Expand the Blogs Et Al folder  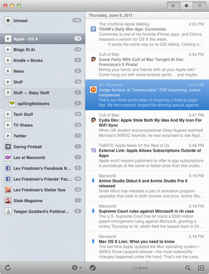pos(8,50)
